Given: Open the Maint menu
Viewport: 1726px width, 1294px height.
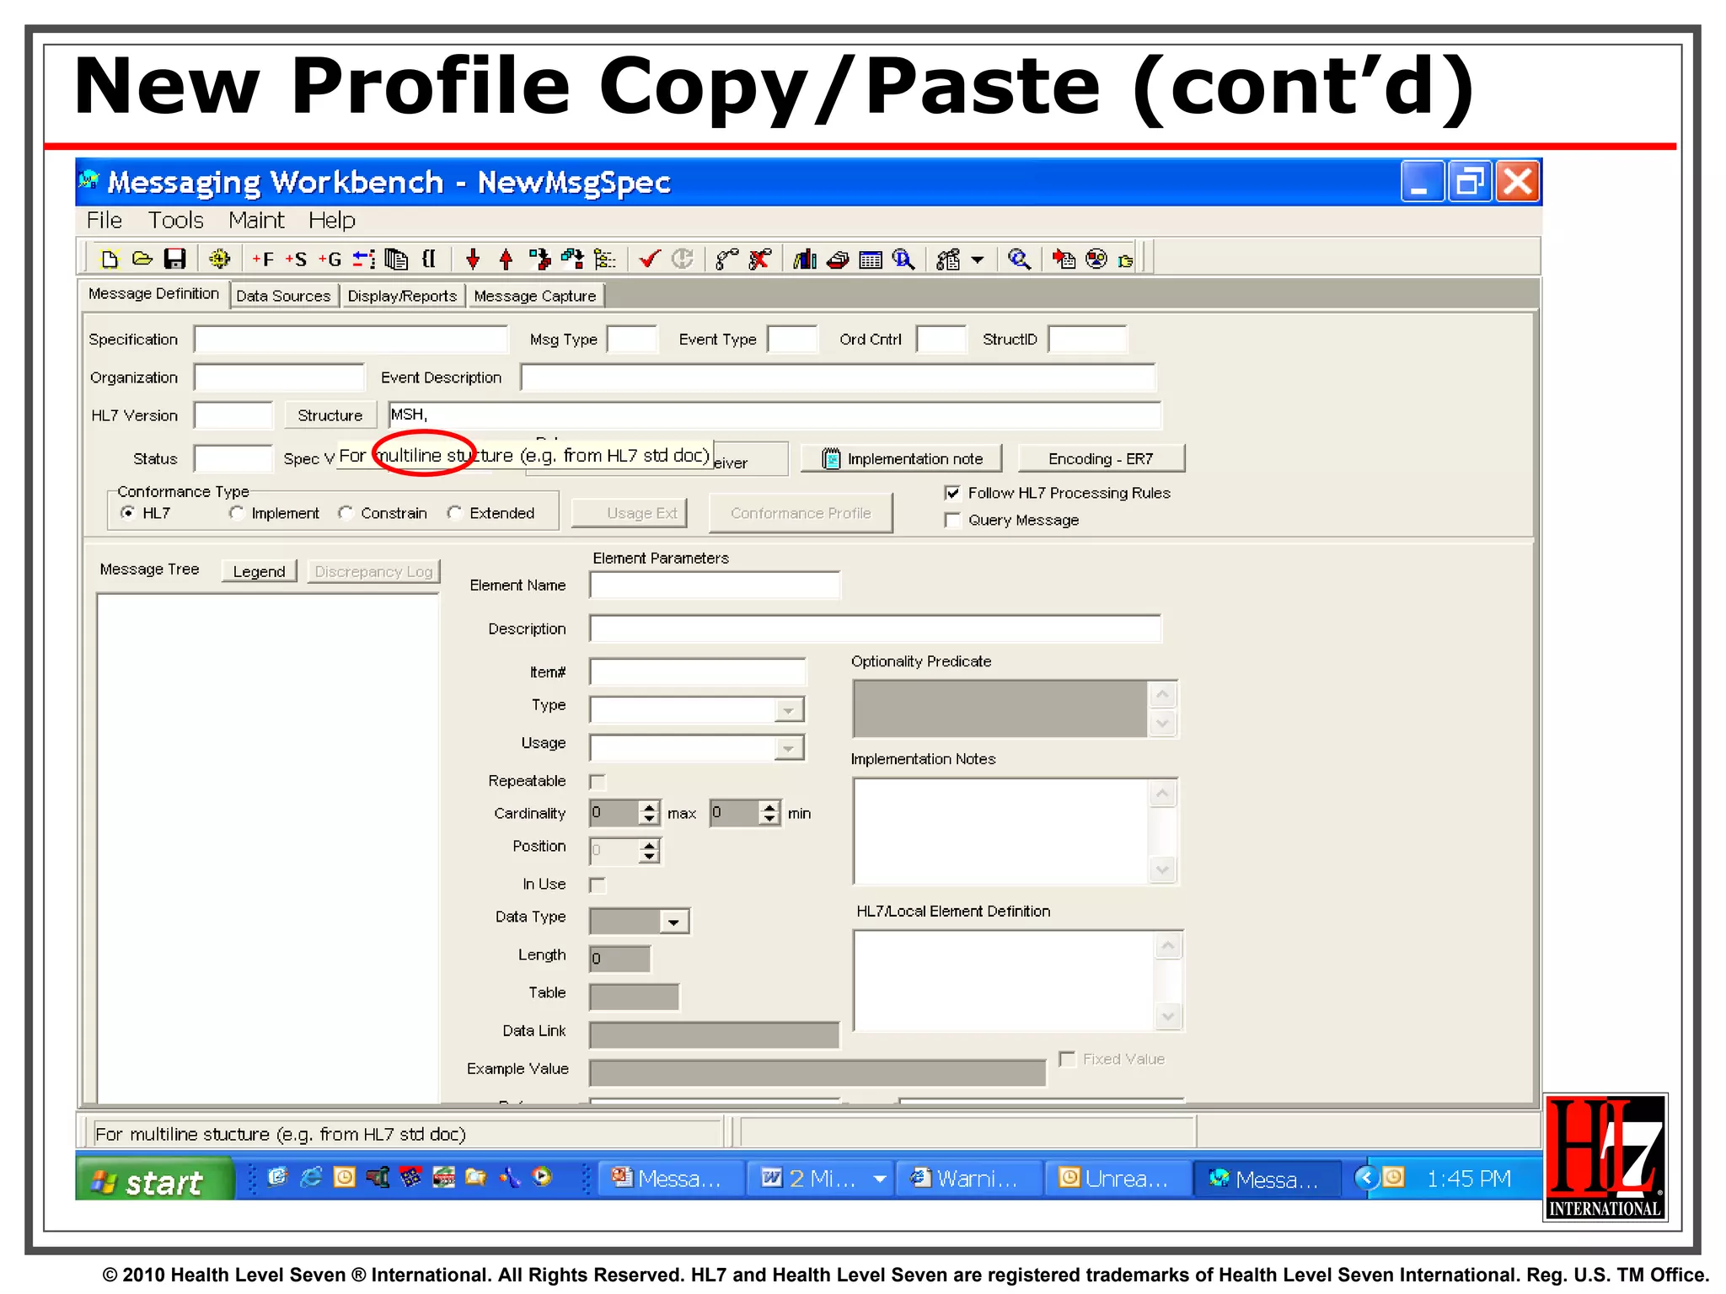Looking at the screenshot, I should [256, 221].
